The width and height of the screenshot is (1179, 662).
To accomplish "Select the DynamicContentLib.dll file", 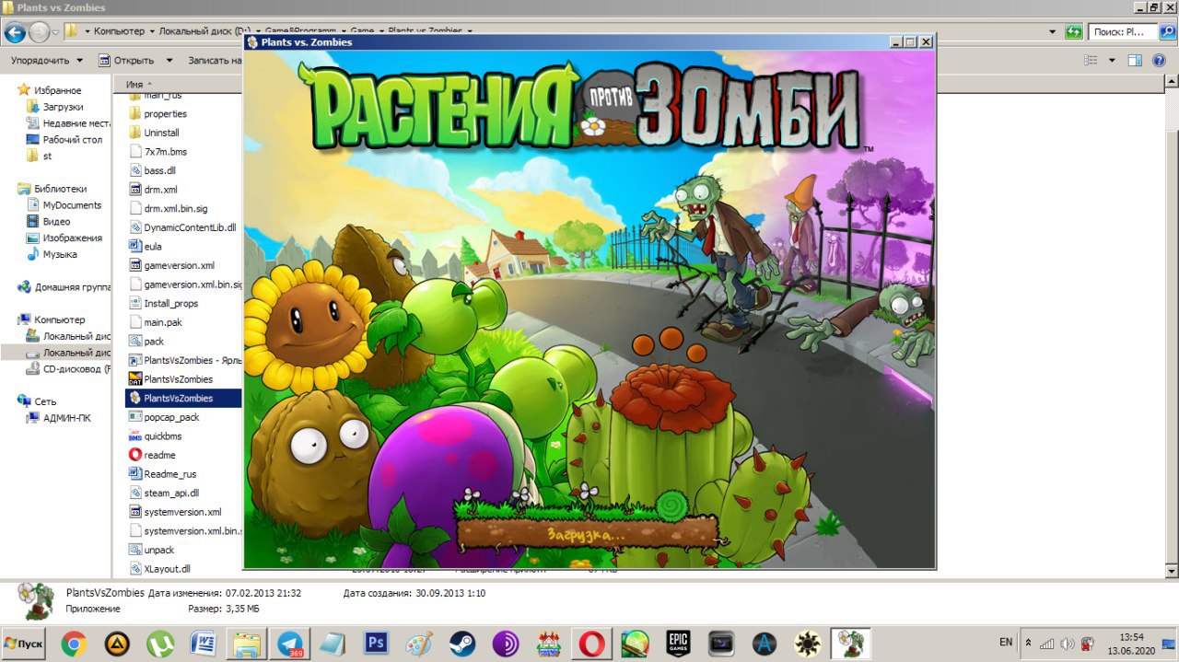I will [182, 227].
